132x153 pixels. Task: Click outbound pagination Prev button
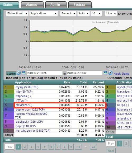click(x=111, y=144)
